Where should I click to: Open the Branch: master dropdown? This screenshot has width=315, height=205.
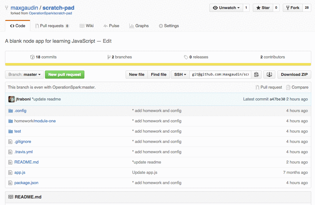pyautogui.click(x=24, y=74)
